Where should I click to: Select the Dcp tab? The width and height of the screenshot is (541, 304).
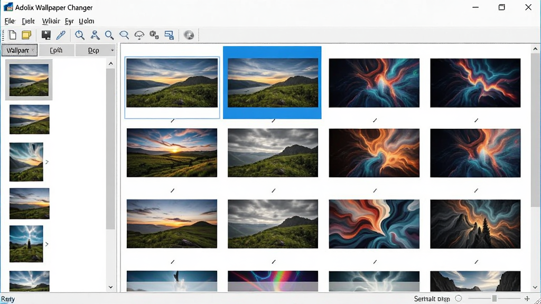pos(92,50)
